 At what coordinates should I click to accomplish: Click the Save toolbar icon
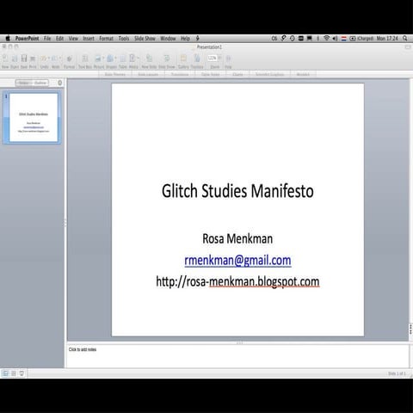pyautogui.click(x=24, y=59)
